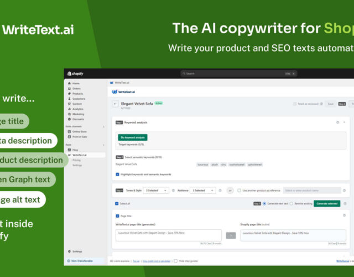Toggle Highlight keywords and semantic keywords checkbox
Screen dimensions: 354x277
tap(118, 174)
